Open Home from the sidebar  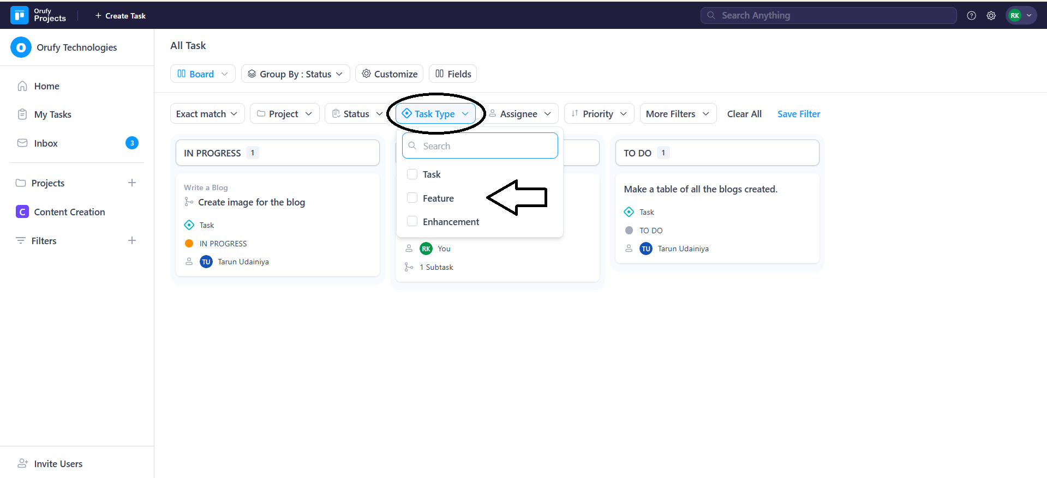tap(46, 86)
